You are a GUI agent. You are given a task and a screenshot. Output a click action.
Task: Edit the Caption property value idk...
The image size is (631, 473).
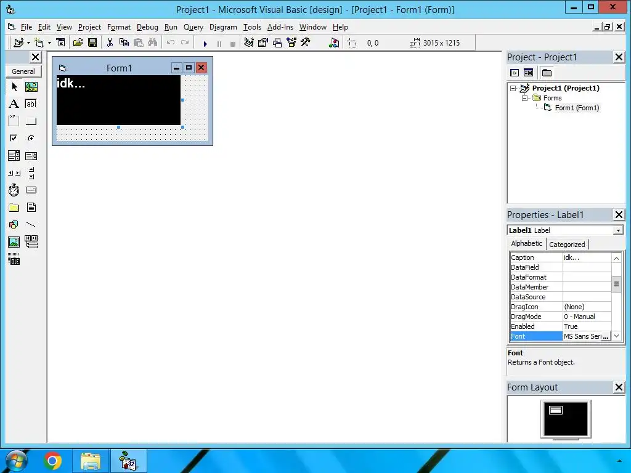pos(587,258)
